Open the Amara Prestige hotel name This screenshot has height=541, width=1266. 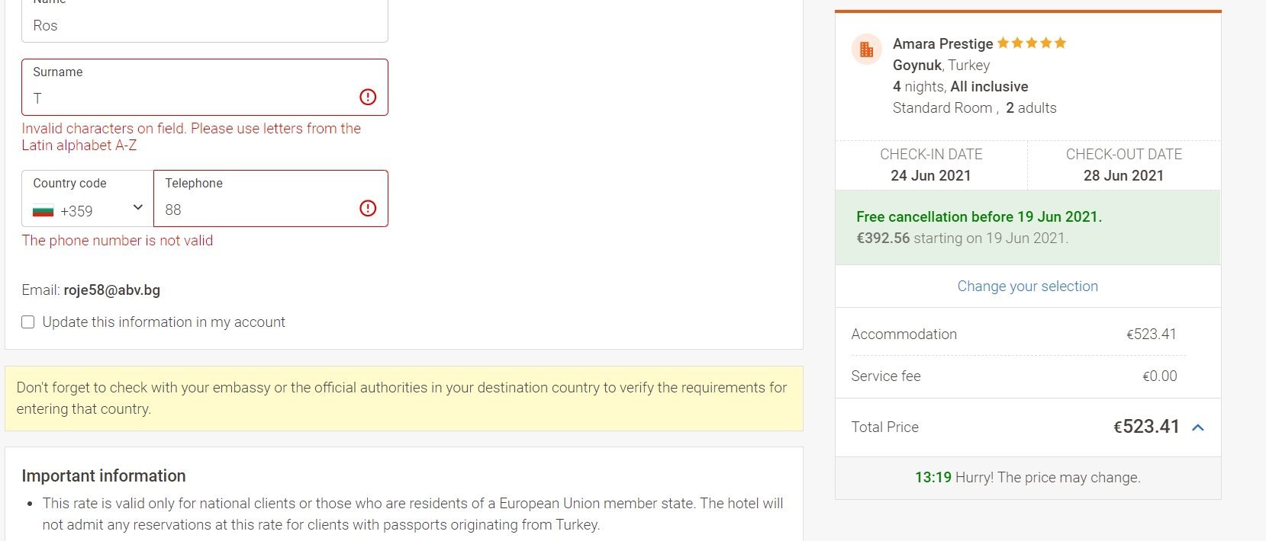[942, 43]
